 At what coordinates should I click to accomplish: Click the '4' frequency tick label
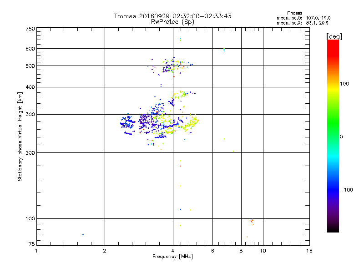[x=173, y=251]
